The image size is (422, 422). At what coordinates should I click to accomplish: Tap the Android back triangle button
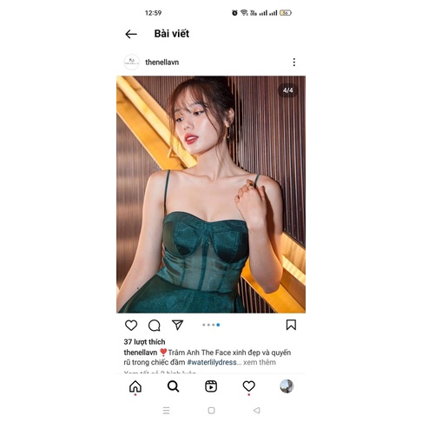[x=256, y=411]
